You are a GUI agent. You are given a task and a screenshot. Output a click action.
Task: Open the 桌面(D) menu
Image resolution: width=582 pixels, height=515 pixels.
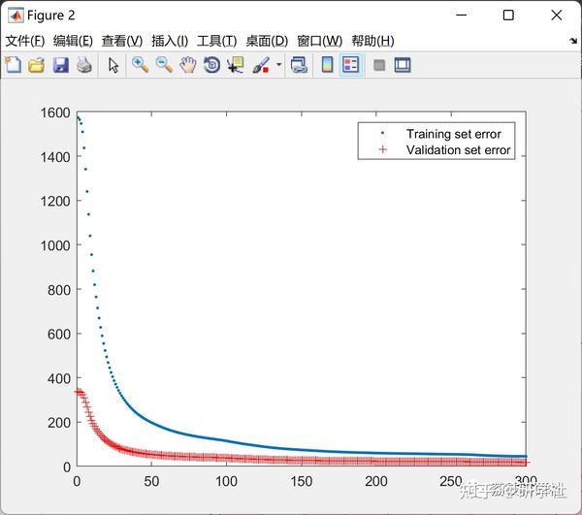(x=267, y=41)
